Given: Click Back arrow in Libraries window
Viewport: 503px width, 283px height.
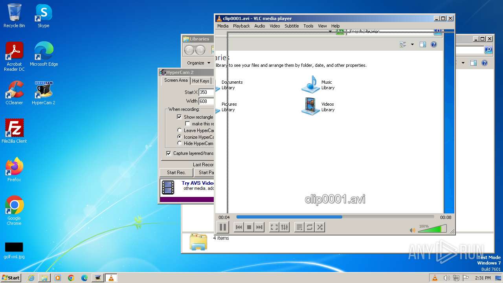Looking at the screenshot, I should [189, 50].
